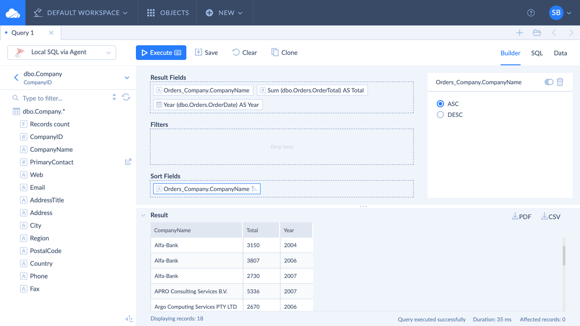Select the ASC radio button
The width and height of the screenshot is (580, 326).
(x=440, y=104)
